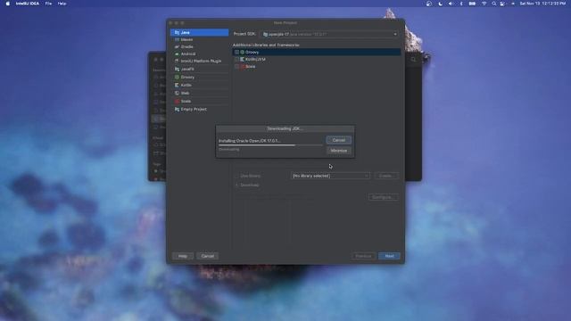Screen dimensions: 571x321
Task: Open Control Center in menu bar
Action: (503, 4)
